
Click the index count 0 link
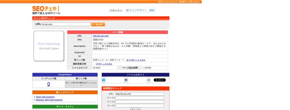pyautogui.click(x=49, y=84)
